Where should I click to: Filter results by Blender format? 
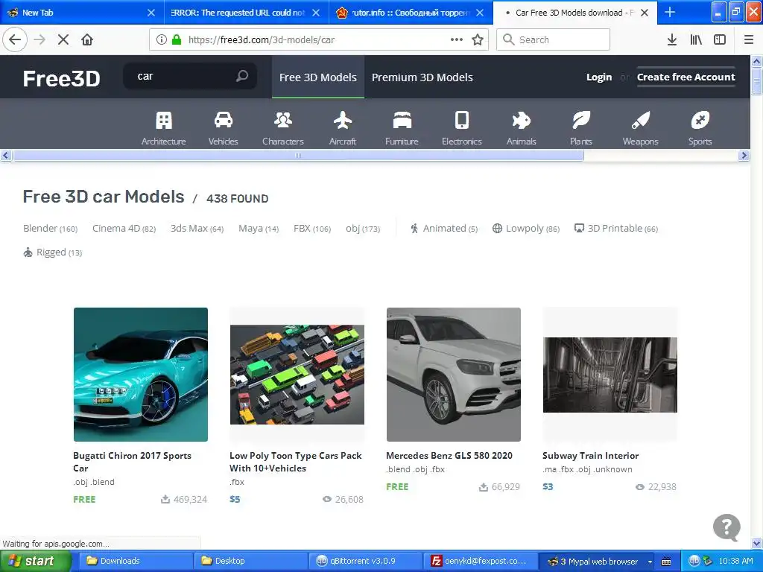point(50,228)
